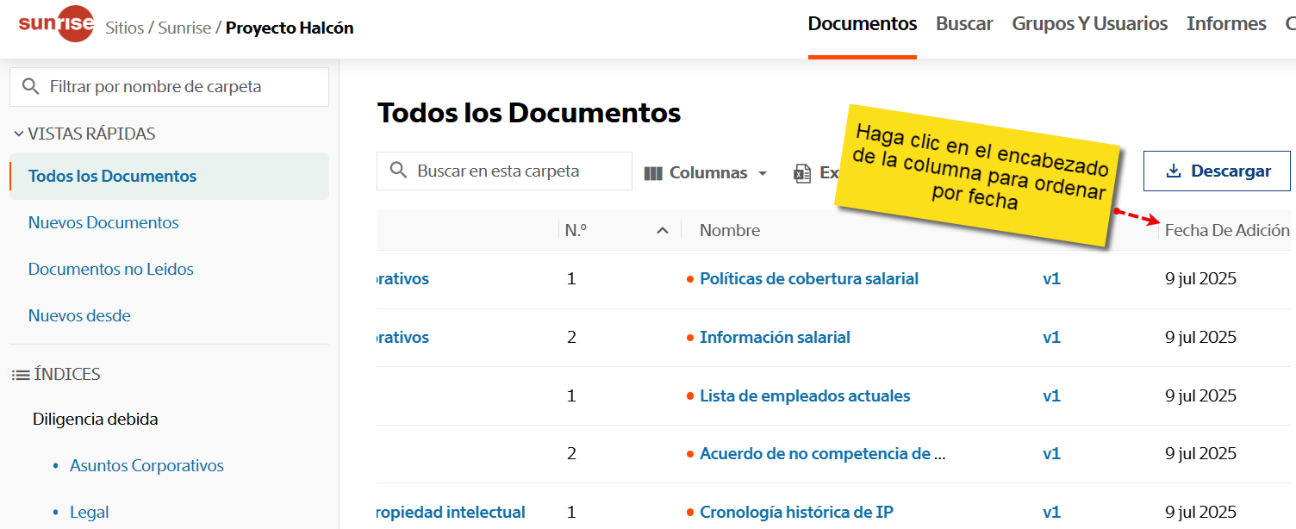Click the Columnas columns icon
1296x529 pixels.
(x=653, y=173)
